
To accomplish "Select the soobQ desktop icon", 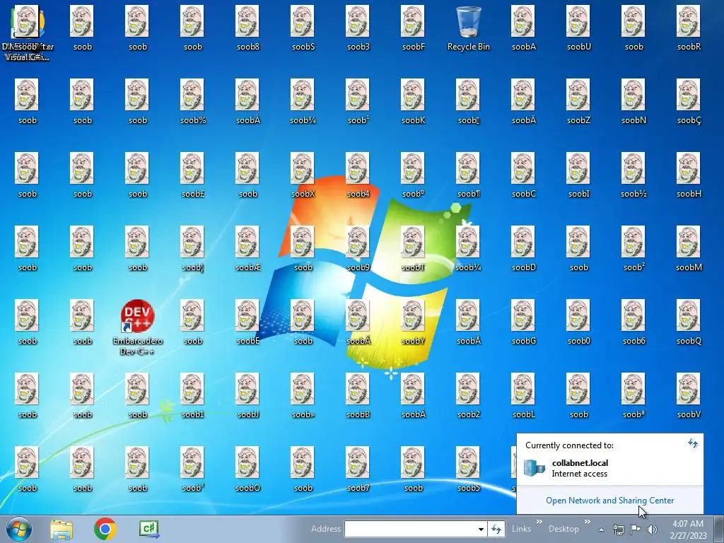I will coord(689,322).
